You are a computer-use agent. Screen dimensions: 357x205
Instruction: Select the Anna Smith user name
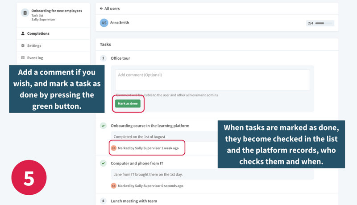[120, 22]
